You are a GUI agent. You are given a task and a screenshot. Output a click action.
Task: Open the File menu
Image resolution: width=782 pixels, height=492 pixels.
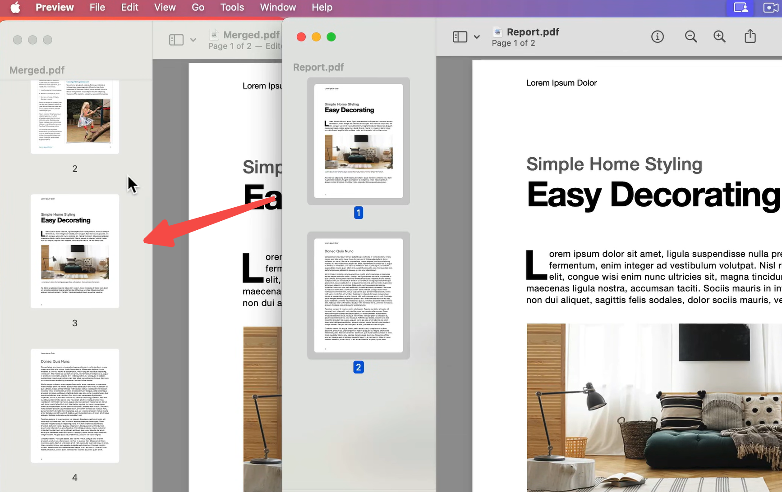coord(97,8)
